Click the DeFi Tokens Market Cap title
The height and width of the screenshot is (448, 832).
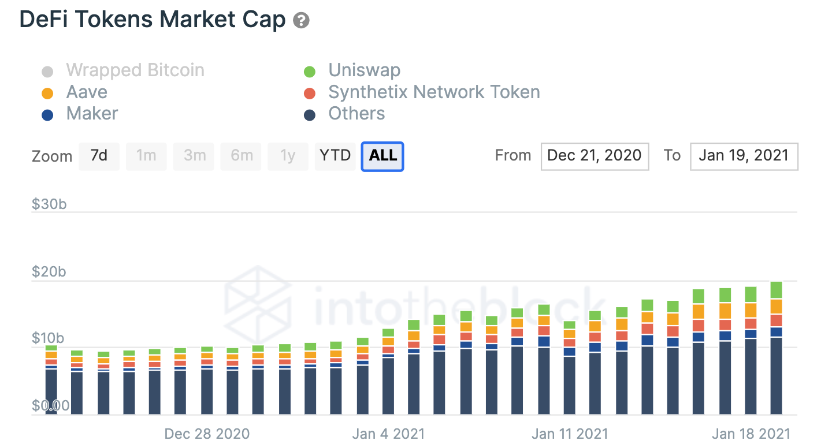(153, 20)
